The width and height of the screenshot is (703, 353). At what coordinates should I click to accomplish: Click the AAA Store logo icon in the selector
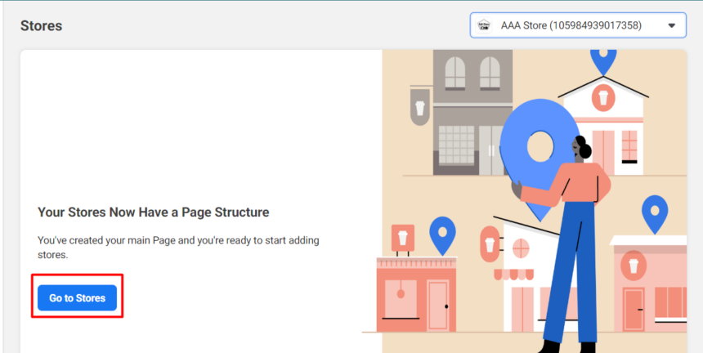pyautogui.click(x=484, y=25)
